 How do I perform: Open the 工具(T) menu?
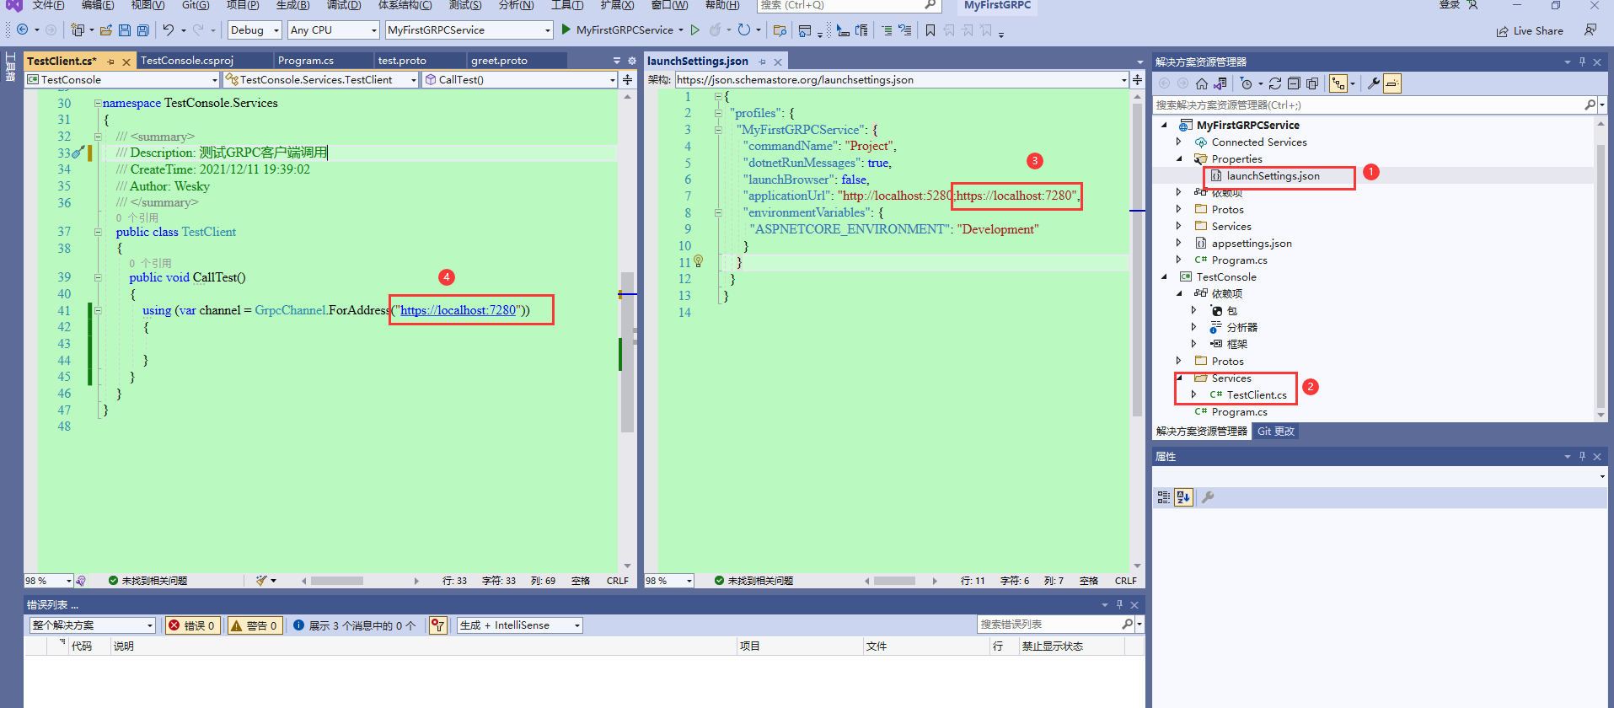point(567,5)
